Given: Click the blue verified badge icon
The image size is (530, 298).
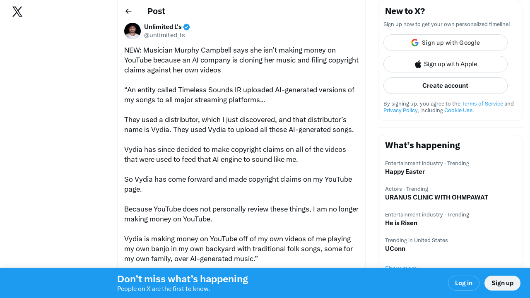Looking at the screenshot, I should [x=187, y=27].
